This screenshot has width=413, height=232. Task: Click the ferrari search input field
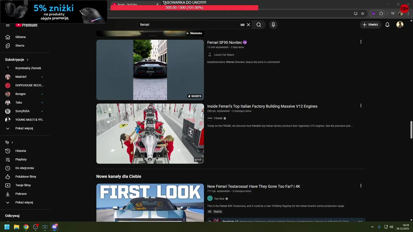(x=189, y=25)
